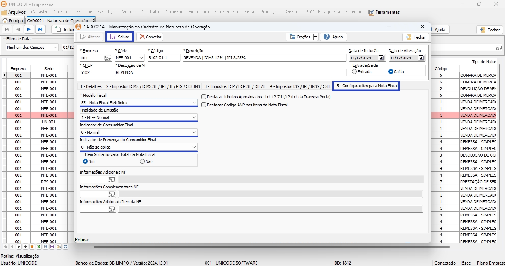The height and width of the screenshot is (266, 505).
Task: Open the Data de Alteração calendar icon
Action: pos(421,58)
